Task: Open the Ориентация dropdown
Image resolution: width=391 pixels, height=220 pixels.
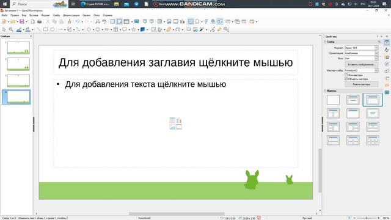Action: tap(361, 53)
